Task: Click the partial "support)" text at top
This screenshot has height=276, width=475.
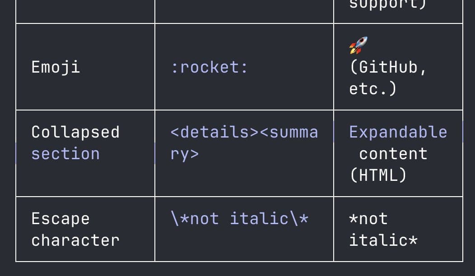Action: pos(388,5)
